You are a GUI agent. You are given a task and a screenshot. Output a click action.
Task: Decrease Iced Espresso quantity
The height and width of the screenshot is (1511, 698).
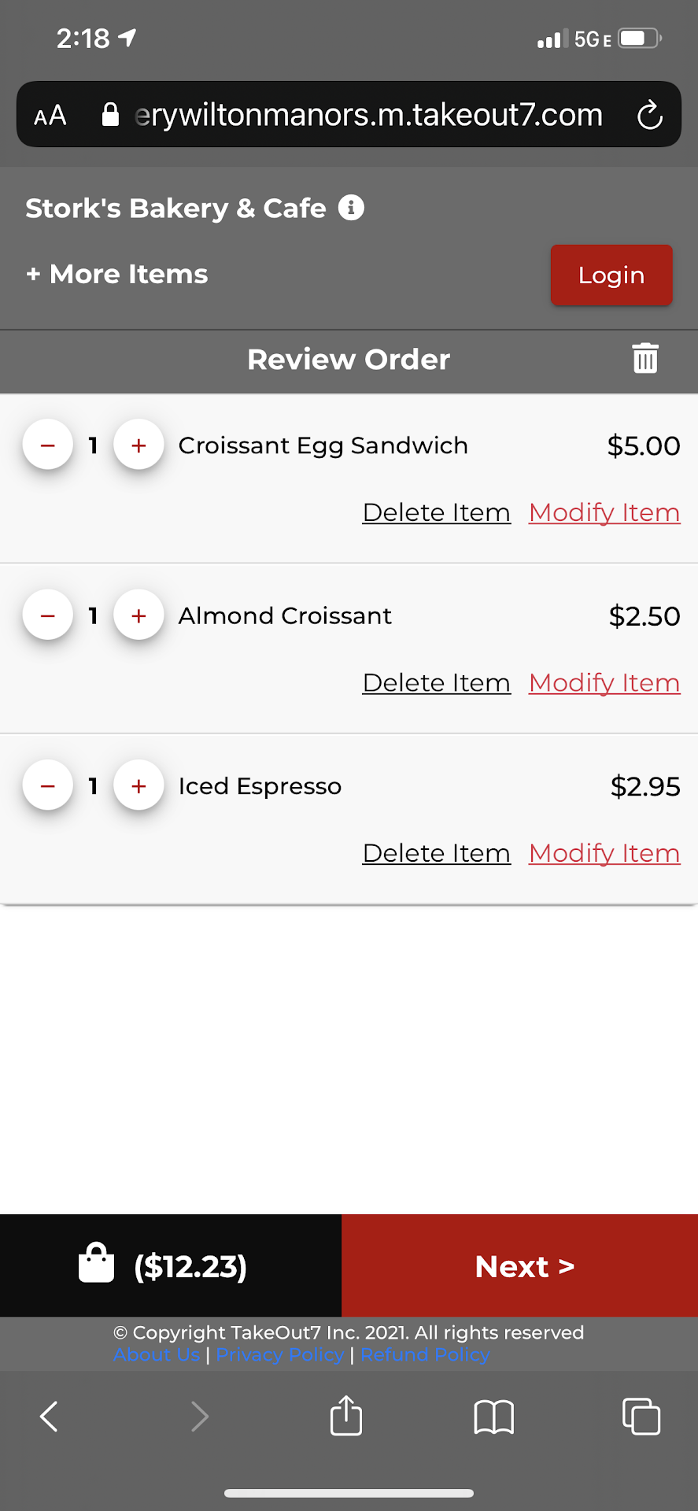tap(48, 785)
